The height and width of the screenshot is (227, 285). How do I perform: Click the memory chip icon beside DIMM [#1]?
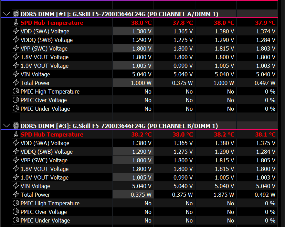[16, 14]
